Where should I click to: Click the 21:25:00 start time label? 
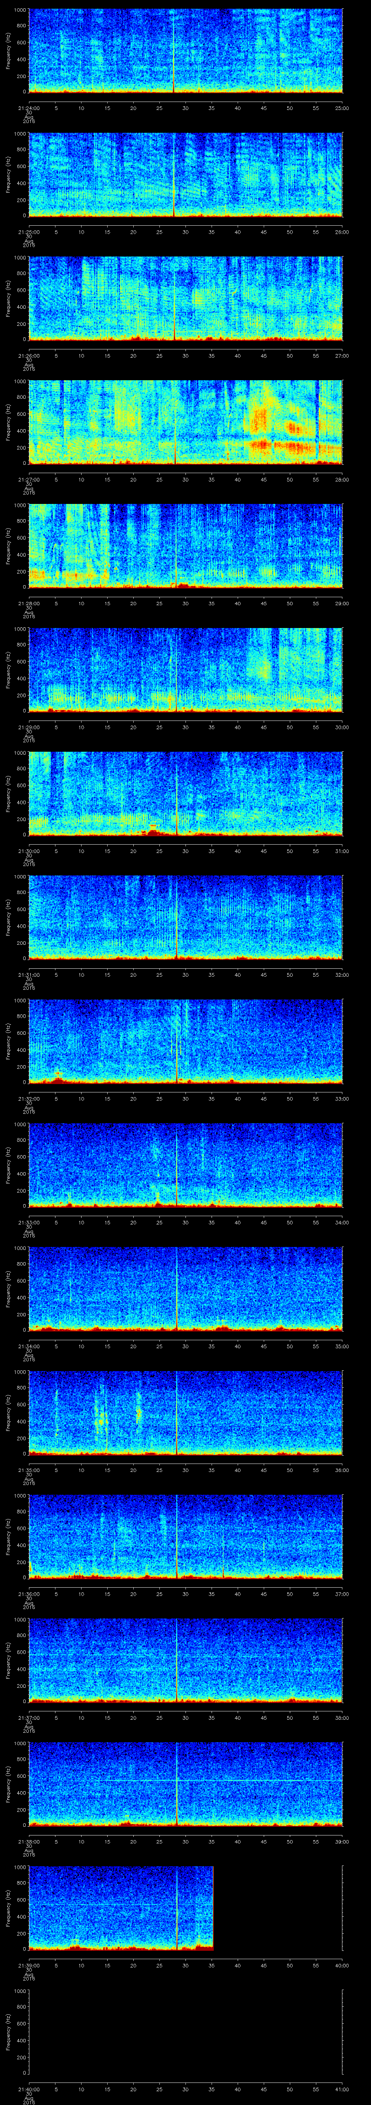(29, 232)
